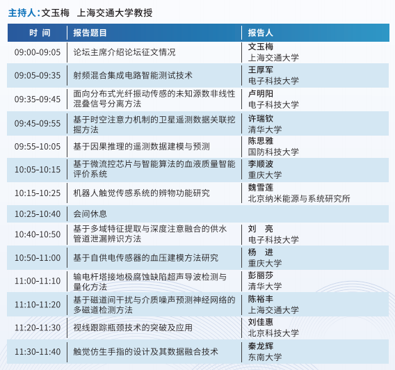Click presenter name 许瑞钦

261,118
